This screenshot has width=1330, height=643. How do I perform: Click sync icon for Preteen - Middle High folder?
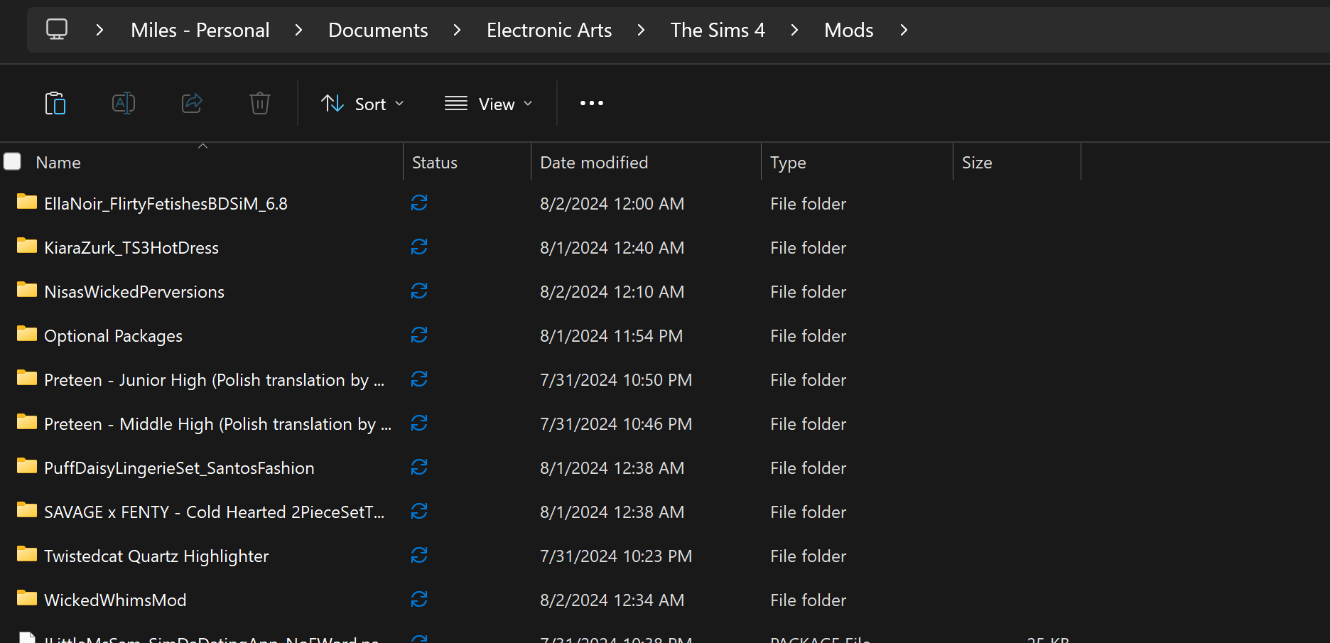pyautogui.click(x=419, y=423)
